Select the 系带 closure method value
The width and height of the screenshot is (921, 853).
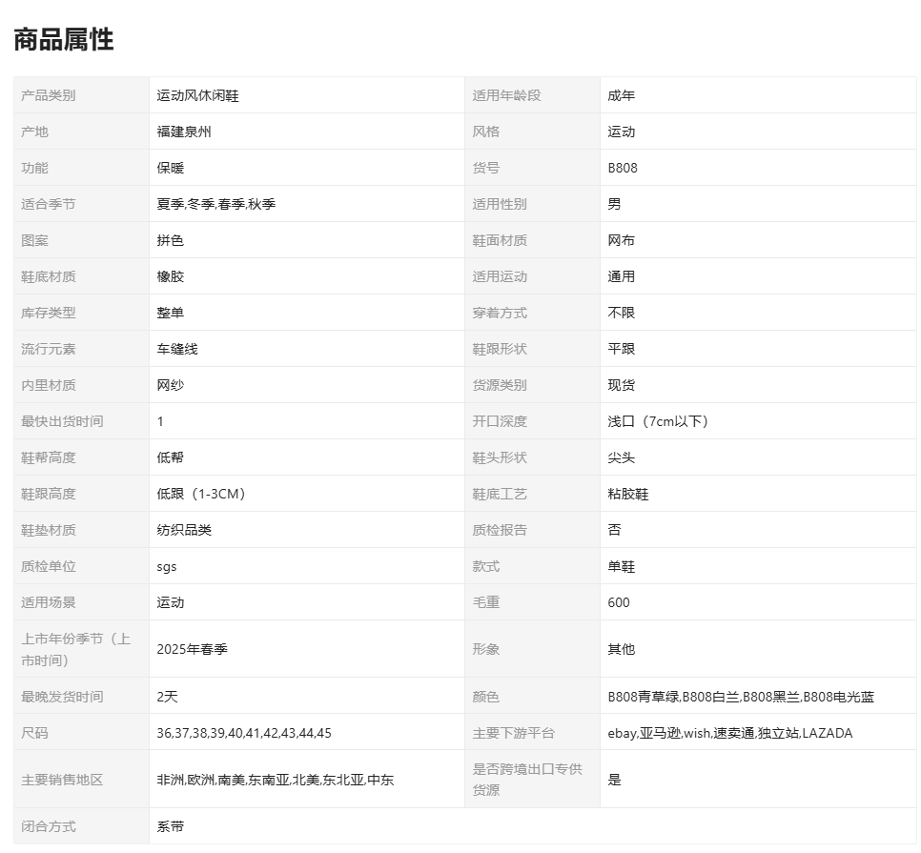tap(171, 826)
